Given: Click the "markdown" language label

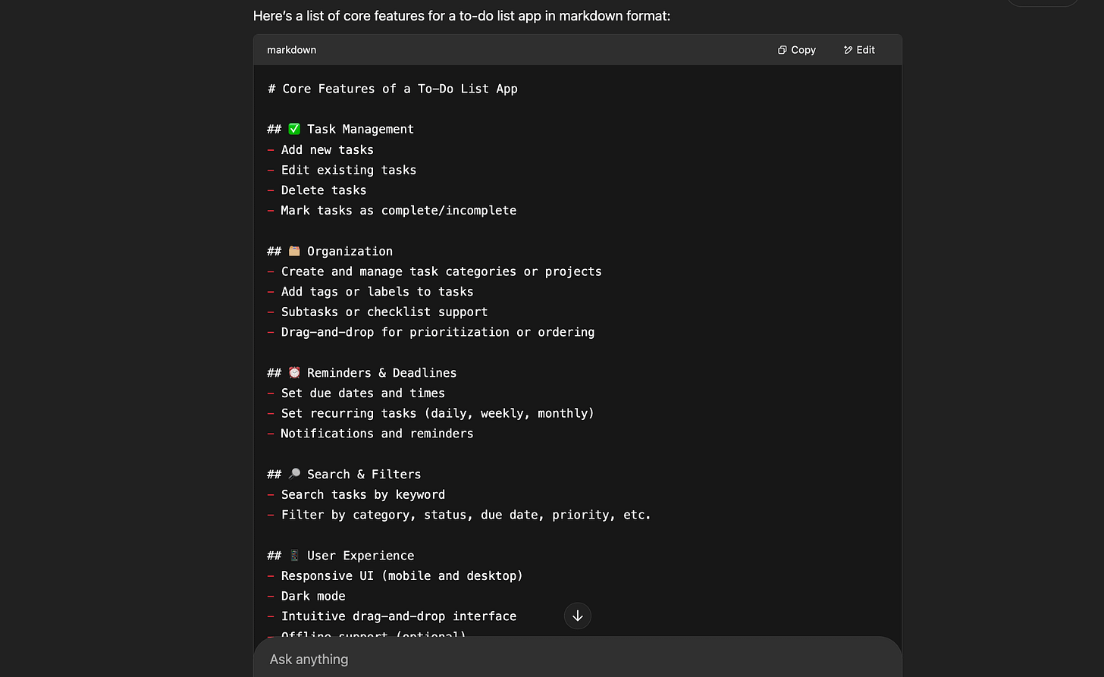Looking at the screenshot, I should [x=292, y=50].
